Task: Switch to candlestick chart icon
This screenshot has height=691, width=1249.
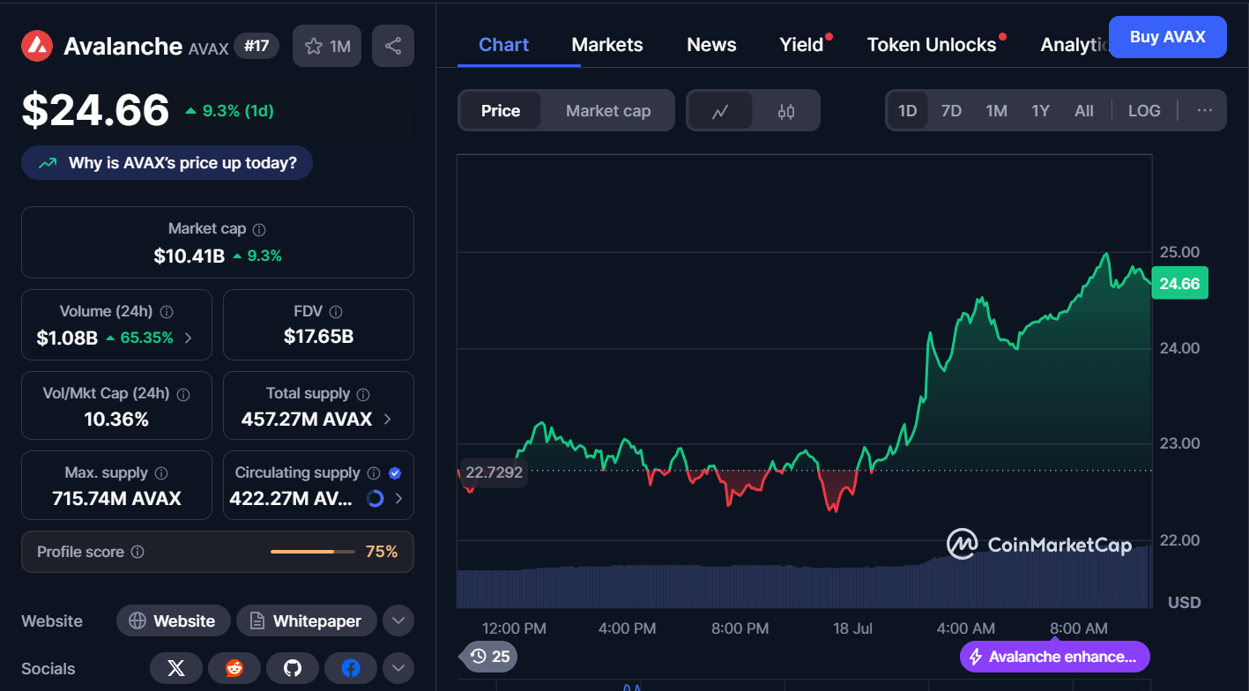Action: point(786,111)
